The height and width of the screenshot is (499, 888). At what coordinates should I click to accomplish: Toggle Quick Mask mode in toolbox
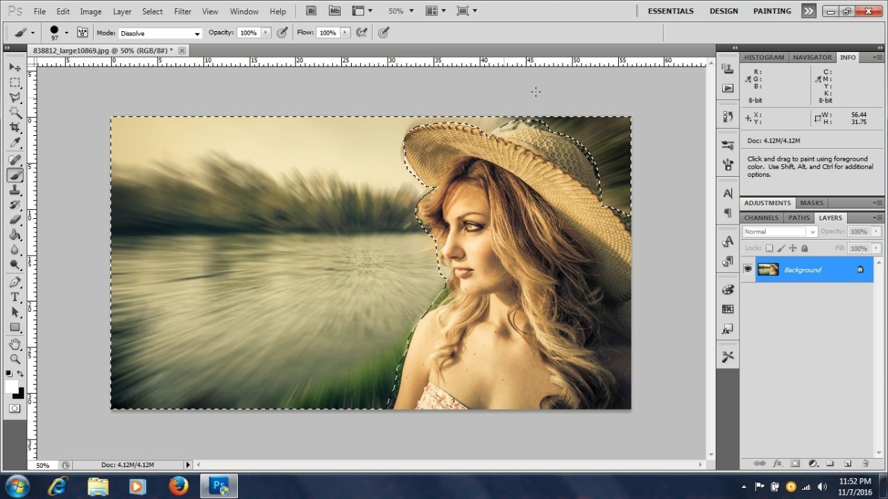(x=15, y=409)
